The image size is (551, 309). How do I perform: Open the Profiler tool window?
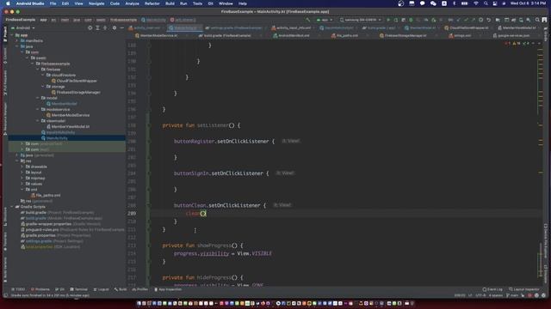(140, 289)
